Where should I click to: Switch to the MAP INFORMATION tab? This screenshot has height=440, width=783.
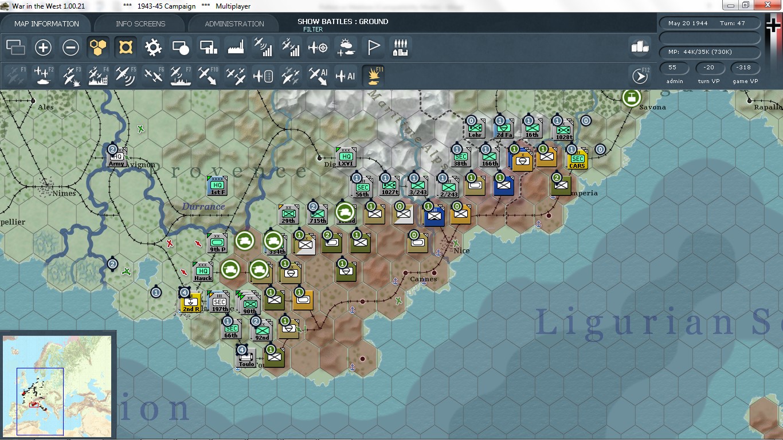point(46,23)
